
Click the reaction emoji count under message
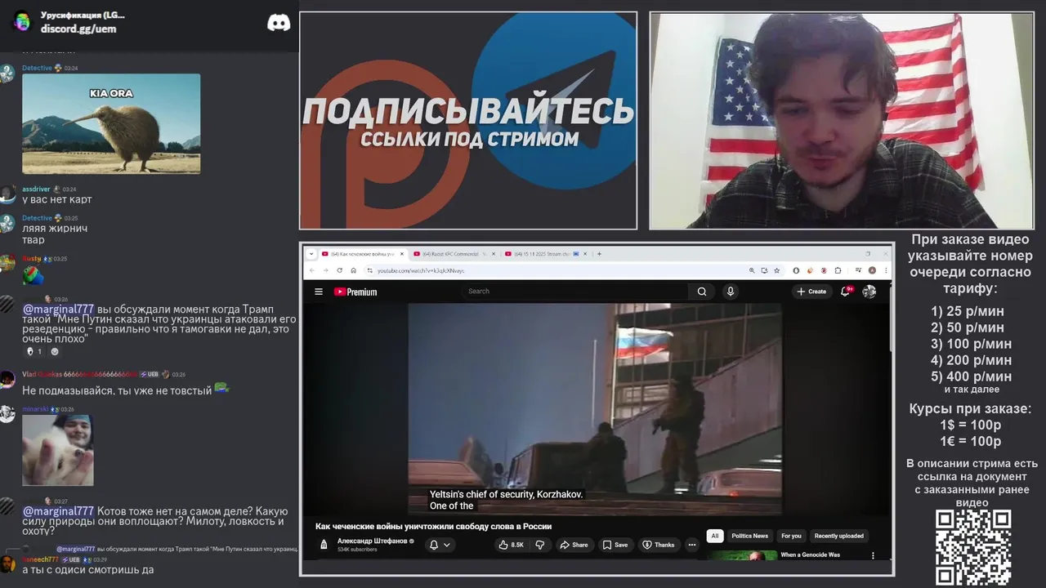click(x=34, y=351)
